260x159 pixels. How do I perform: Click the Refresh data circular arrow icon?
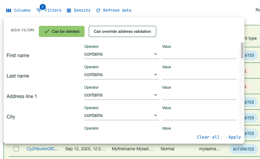[x=98, y=11]
